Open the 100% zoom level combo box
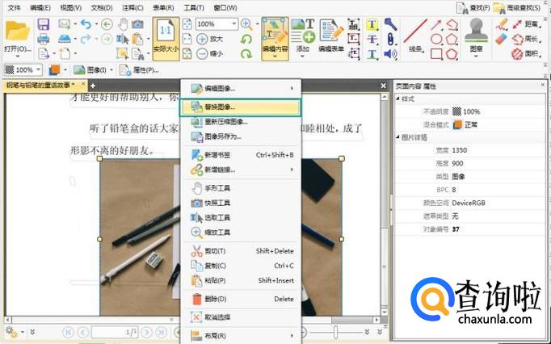This screenshot has height=344, width=551. pos(217,24)
